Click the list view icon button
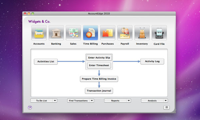 click(166, 107)
